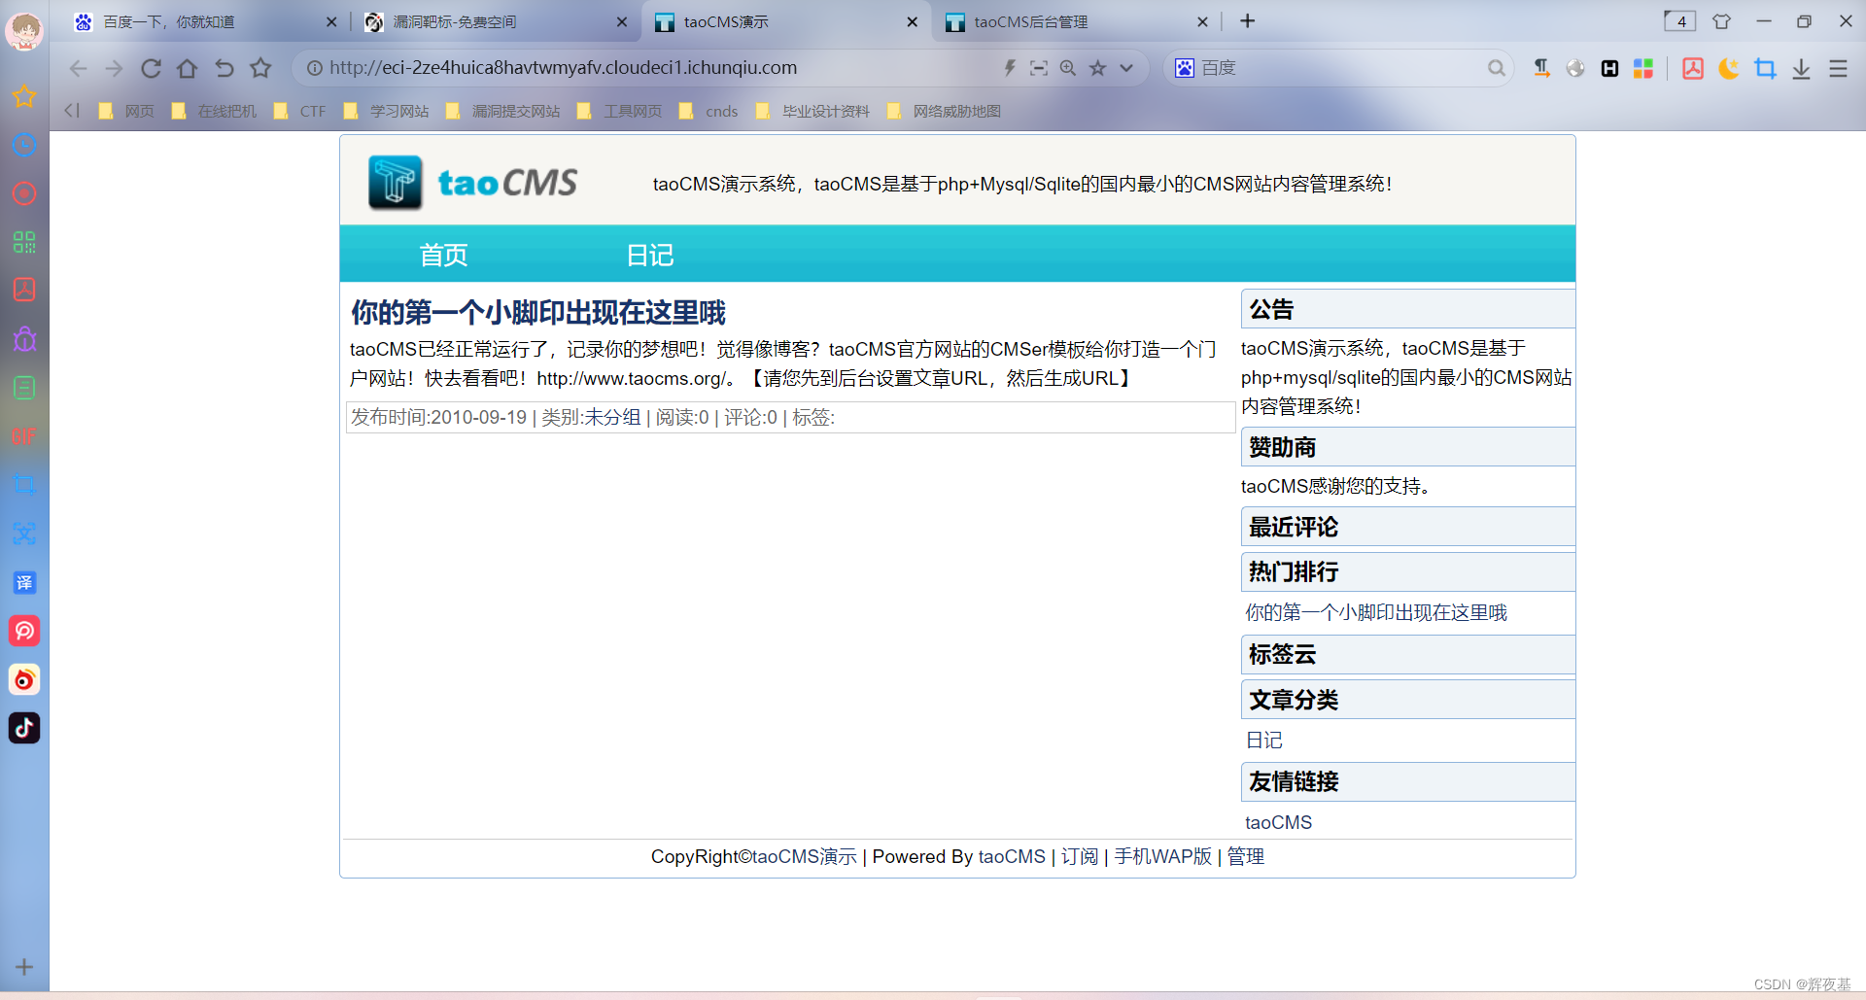Image resolution: width=1866 pixels, height=1000 pixels.
Task: Click the star icon inside address bar
Action: [1097, 68]
